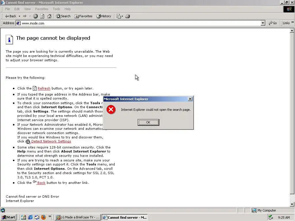
Task: Open the Forward history dropdown arrow
Action: coord(30,16)
